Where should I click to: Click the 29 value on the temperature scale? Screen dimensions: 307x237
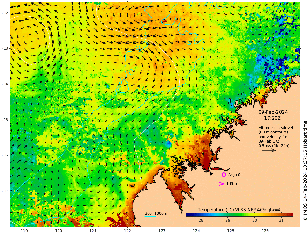[228, 220]
